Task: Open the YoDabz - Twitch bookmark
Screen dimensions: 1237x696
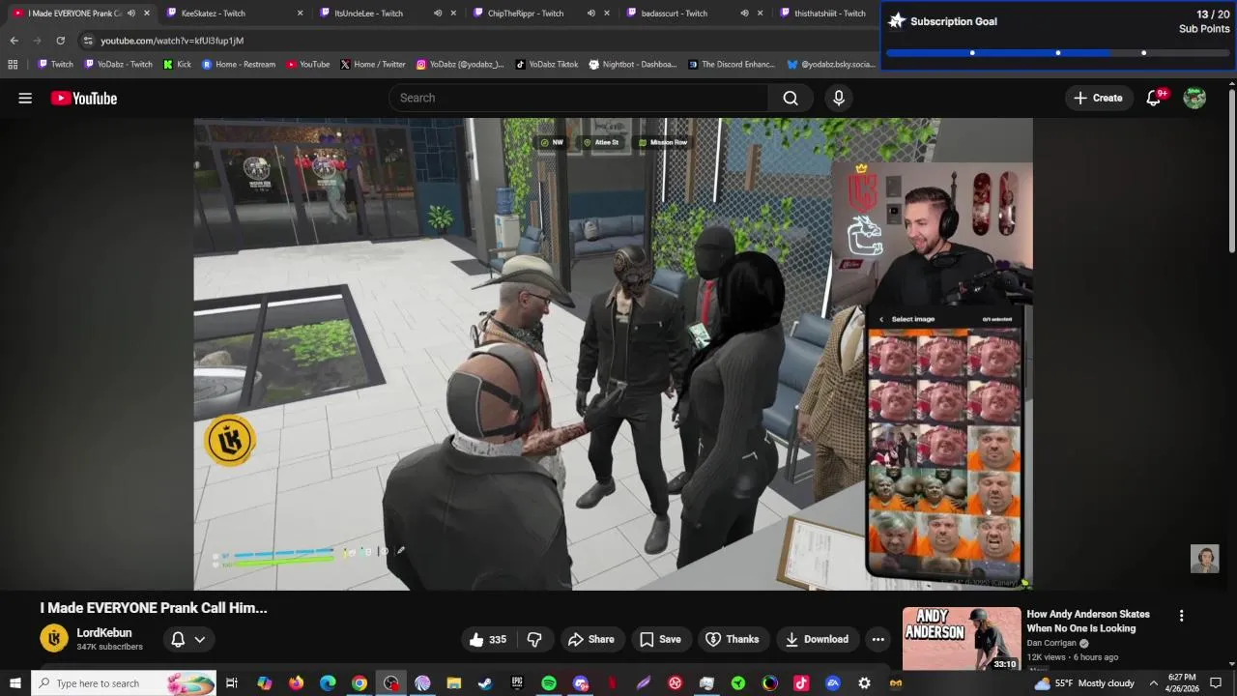Action: coord(119,65)
